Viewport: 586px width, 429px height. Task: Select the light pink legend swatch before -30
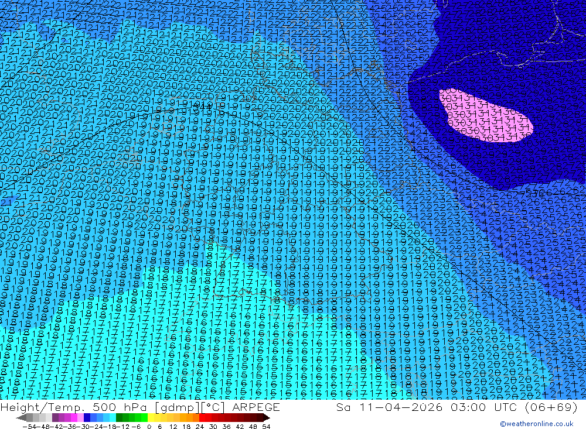[x=80, y=418]
